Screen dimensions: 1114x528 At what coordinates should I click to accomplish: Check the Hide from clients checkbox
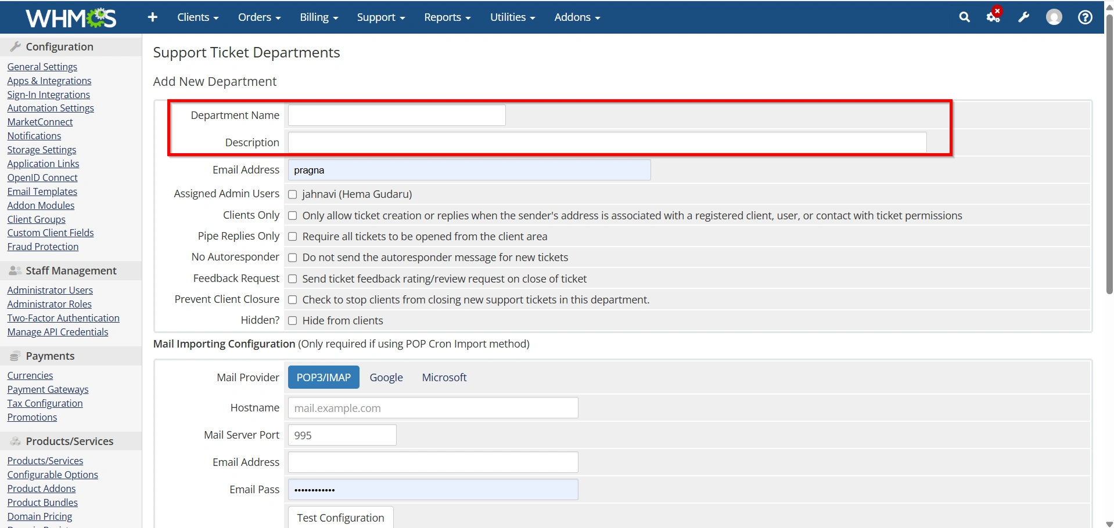[293, 321]
